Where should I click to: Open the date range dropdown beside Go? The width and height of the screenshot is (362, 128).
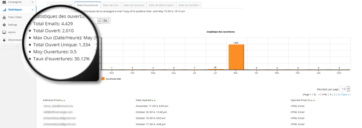click(99, 21)
